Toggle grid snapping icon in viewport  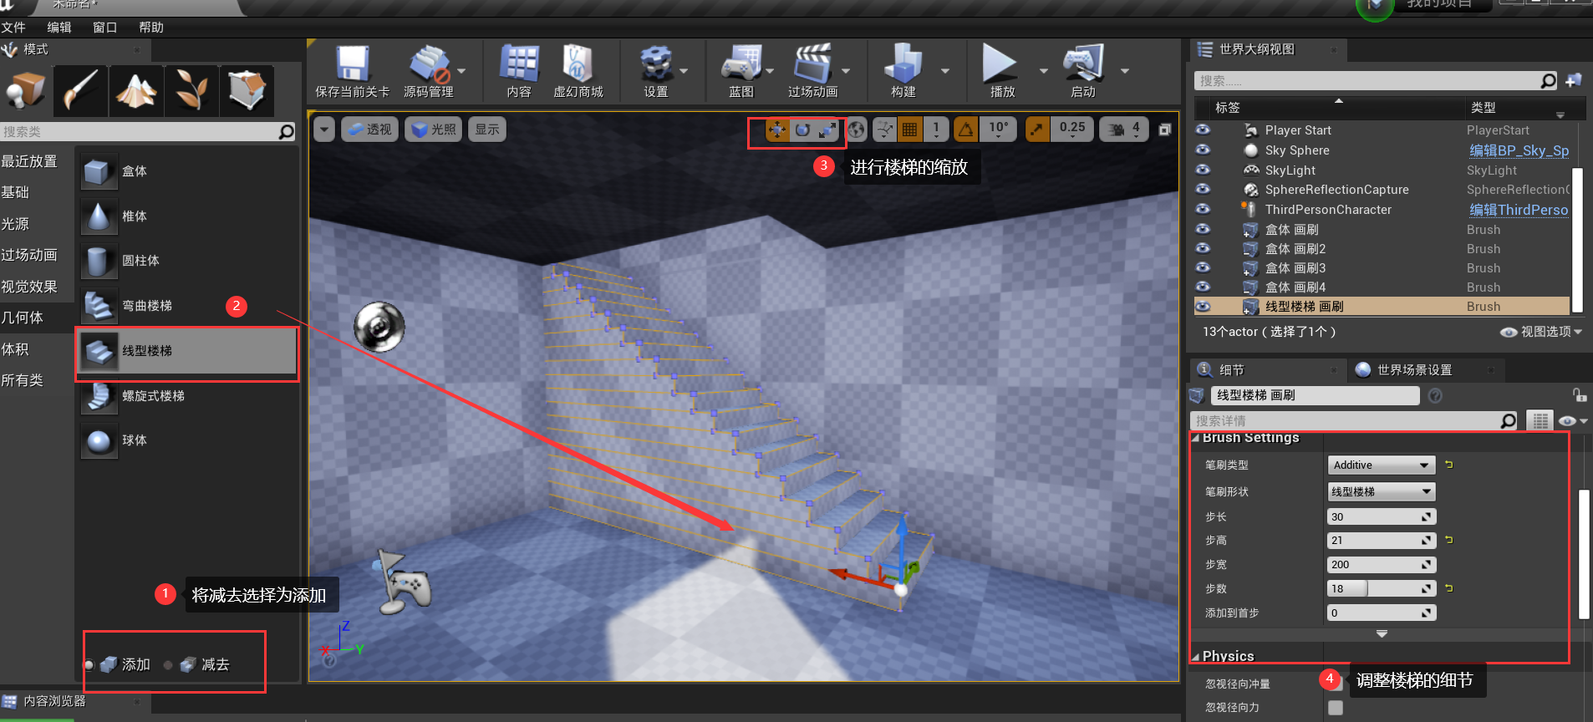pyautogui.click(x=909, y=130)
